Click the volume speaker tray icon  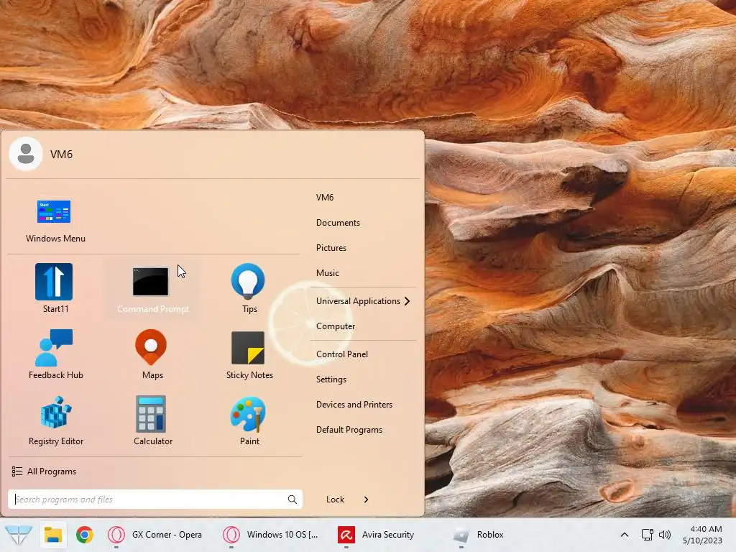point(665,535)
